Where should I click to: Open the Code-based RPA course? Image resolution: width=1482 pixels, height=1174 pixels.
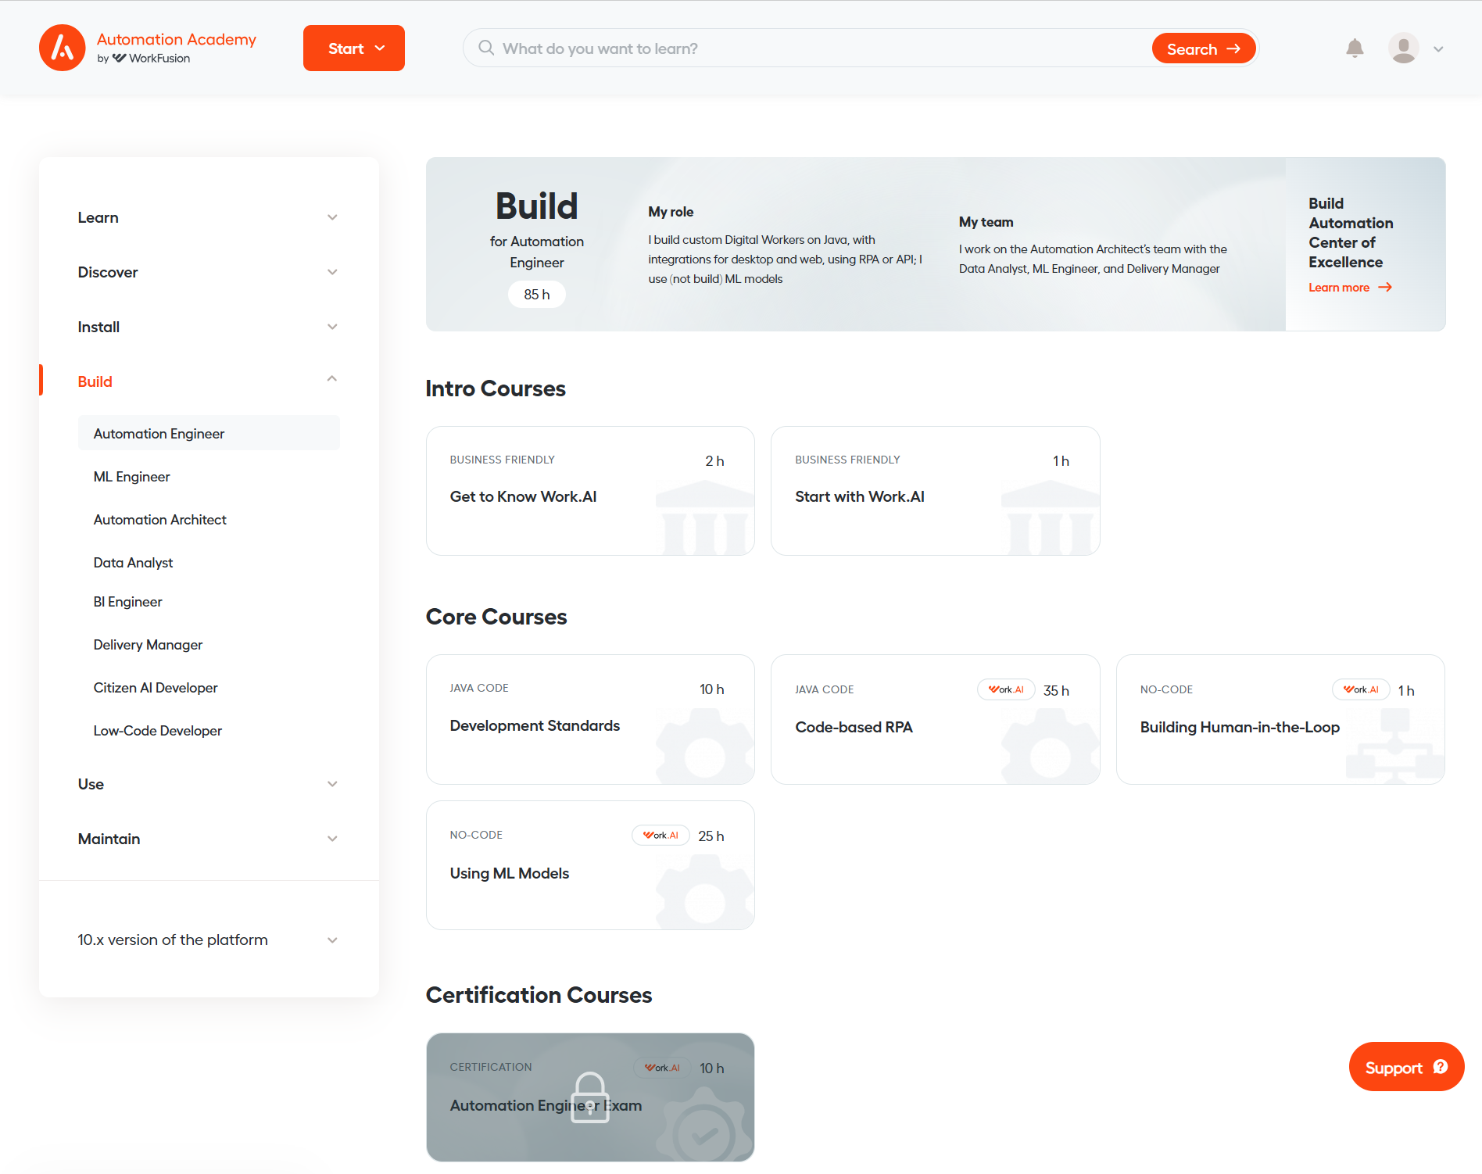[x=936, y=719]
